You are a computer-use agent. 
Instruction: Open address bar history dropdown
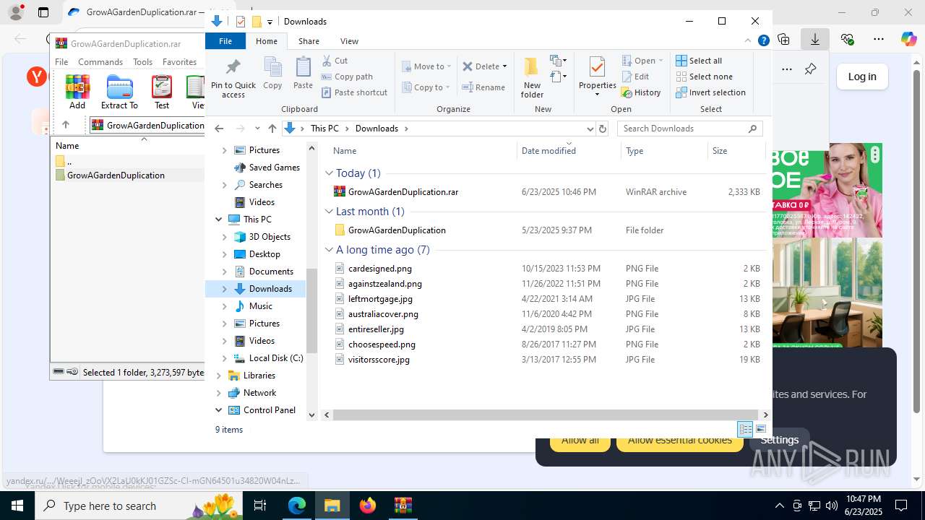590,129
